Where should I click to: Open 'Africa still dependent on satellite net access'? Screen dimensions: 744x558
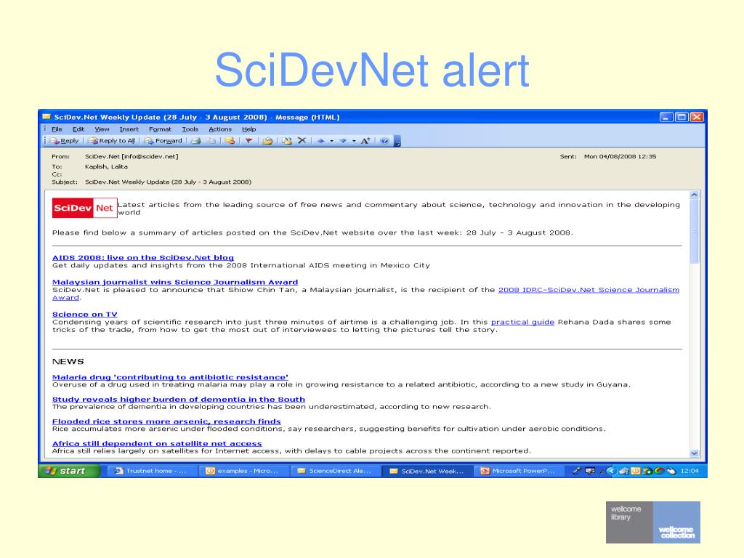pos(157,444)
